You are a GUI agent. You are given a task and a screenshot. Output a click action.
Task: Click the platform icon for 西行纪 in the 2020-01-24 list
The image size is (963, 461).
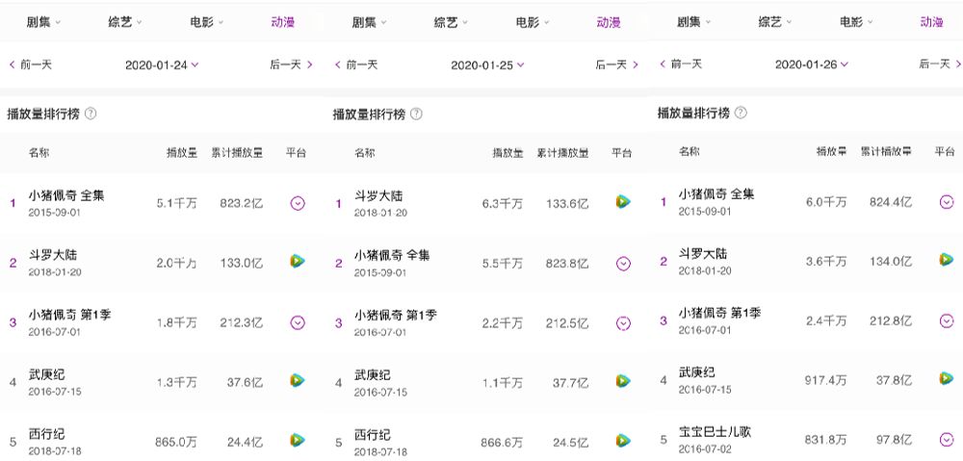click(298, 440)
